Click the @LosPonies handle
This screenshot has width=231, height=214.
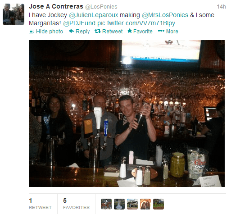pos(101,7)
